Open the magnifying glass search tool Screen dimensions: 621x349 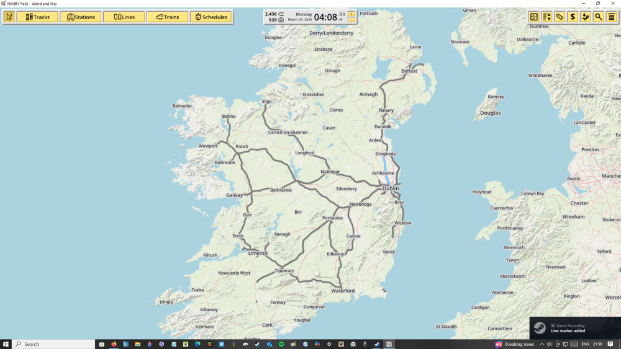point(599,17)
